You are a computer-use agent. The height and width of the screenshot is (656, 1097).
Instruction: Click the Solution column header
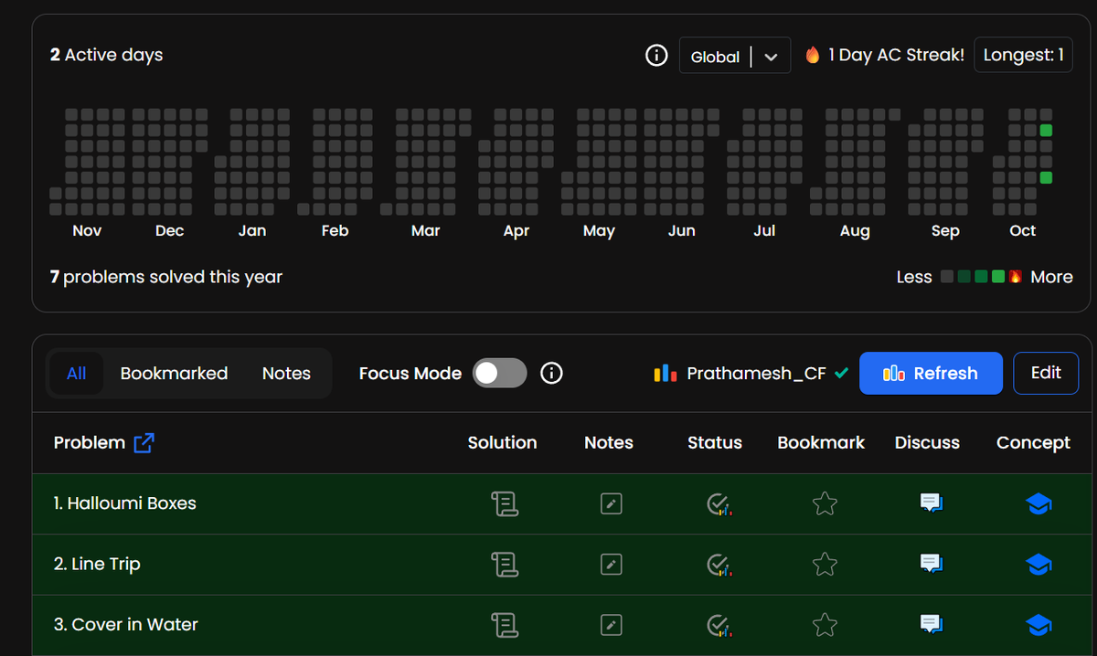[x=502, y=443]
